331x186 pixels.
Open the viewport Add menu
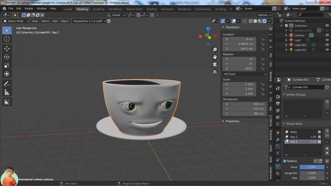(55, 21)
